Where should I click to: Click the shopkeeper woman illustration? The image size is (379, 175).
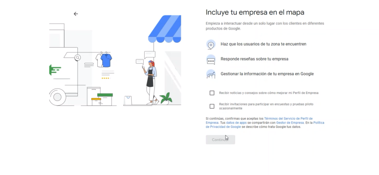pos(151,81)
